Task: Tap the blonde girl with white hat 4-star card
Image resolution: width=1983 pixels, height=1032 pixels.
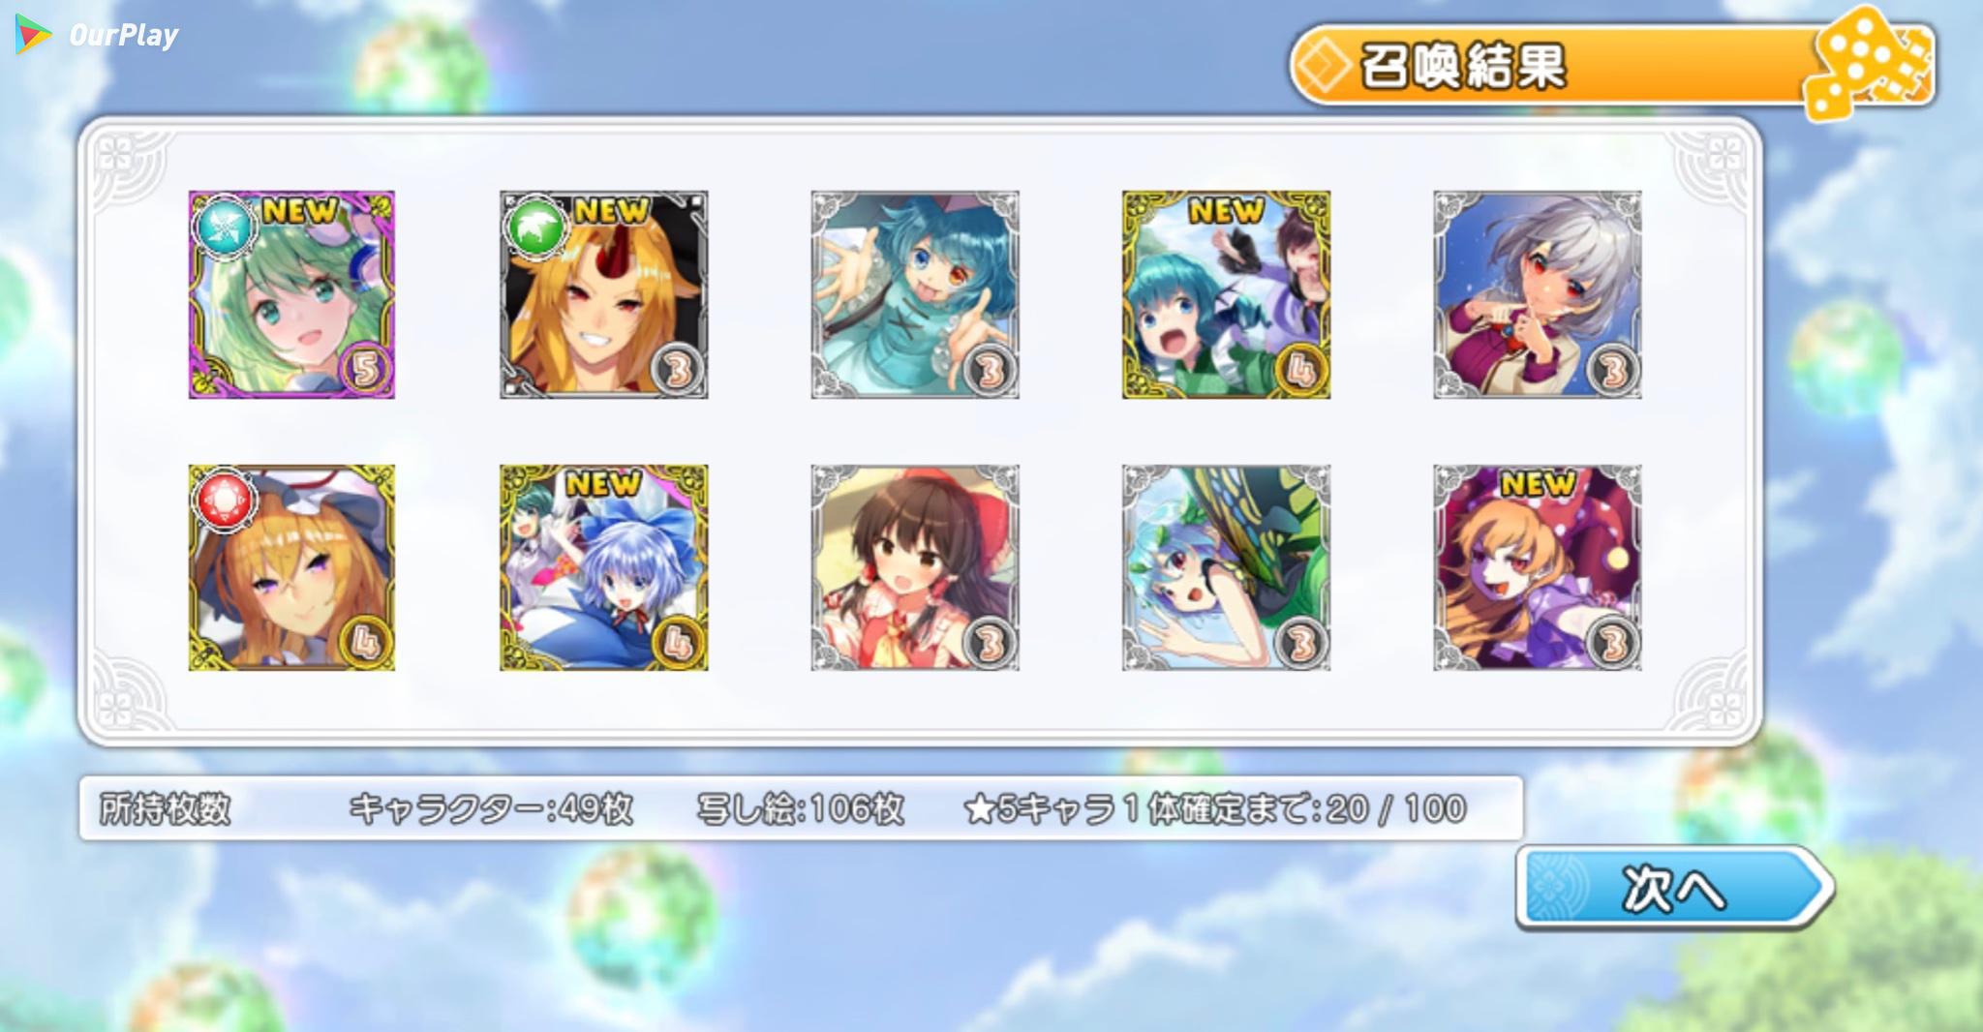Action: pyautogui.click(x=291, y=567)
